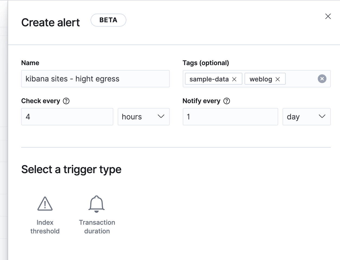Open the Notify every help tooltip
The width and height of the screenshot is (340, 260).
click(x=227, y=101)
